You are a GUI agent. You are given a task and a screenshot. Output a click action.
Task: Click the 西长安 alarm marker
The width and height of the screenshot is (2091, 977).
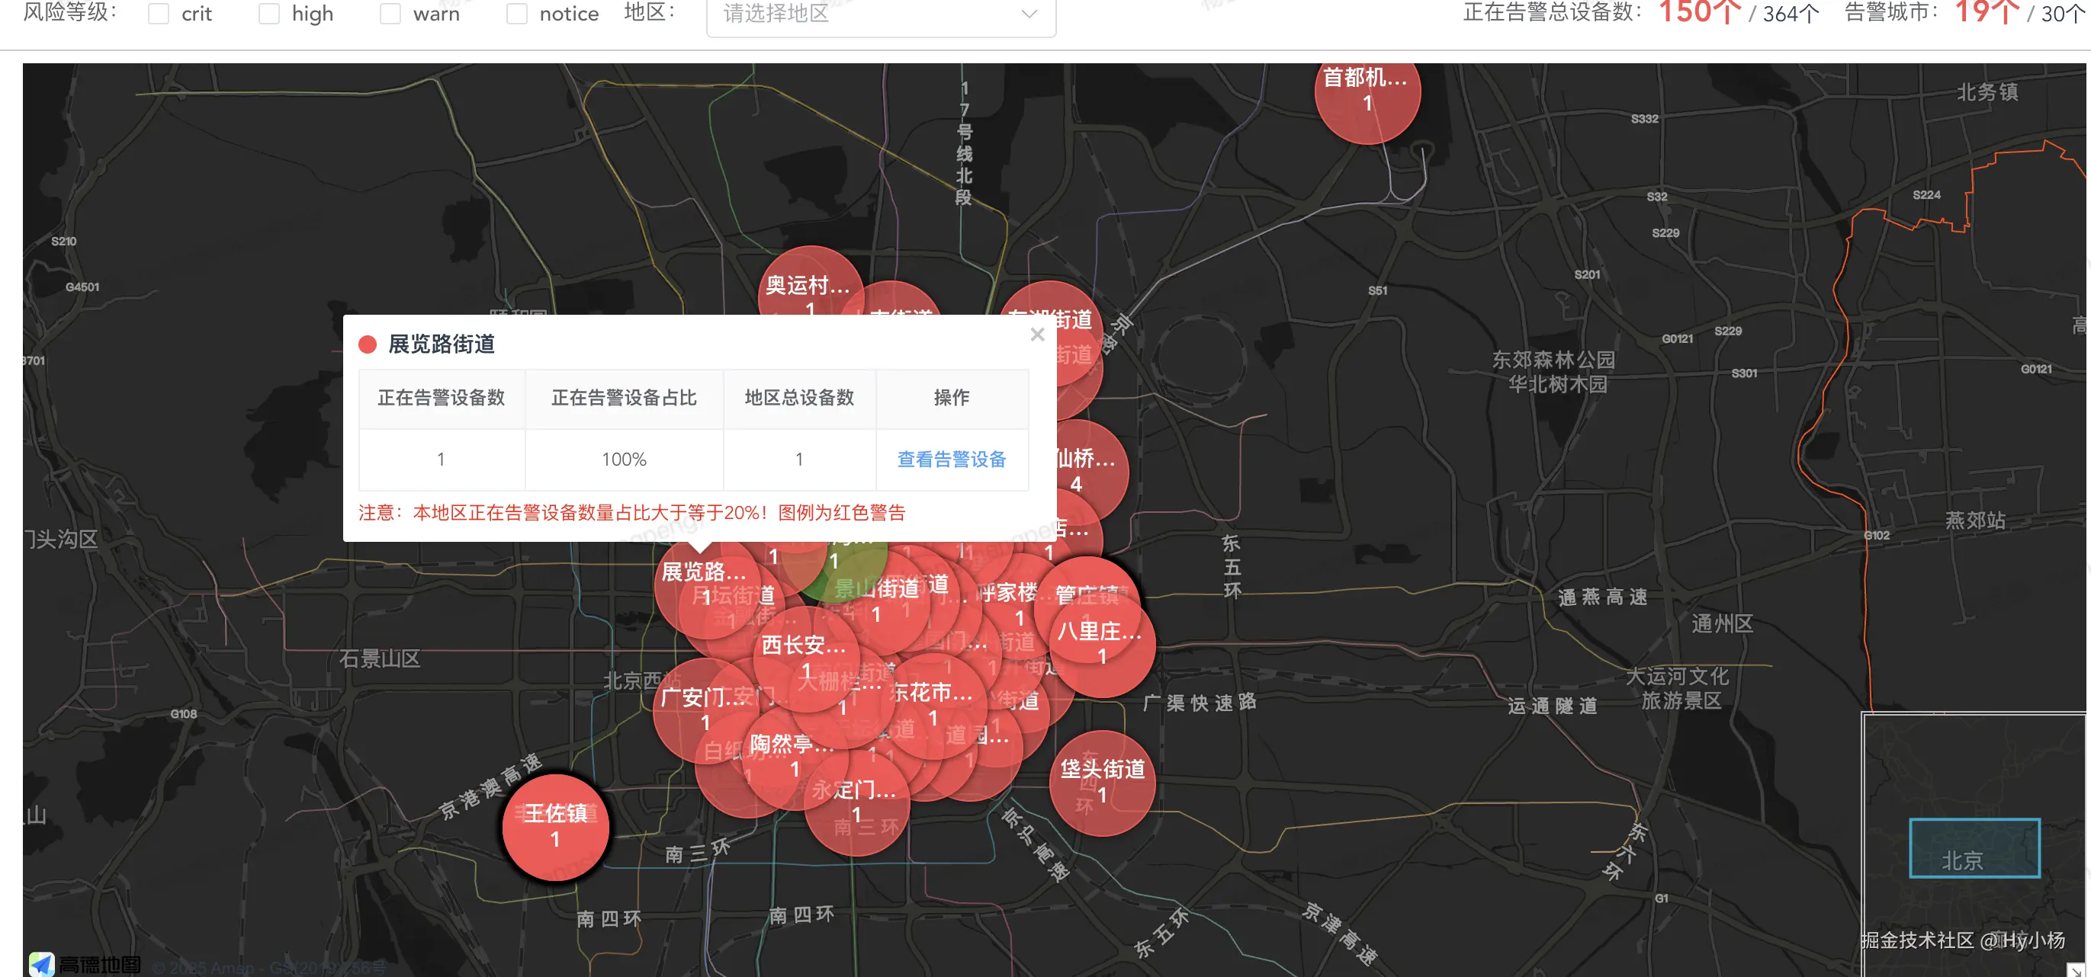pos(805,656)
